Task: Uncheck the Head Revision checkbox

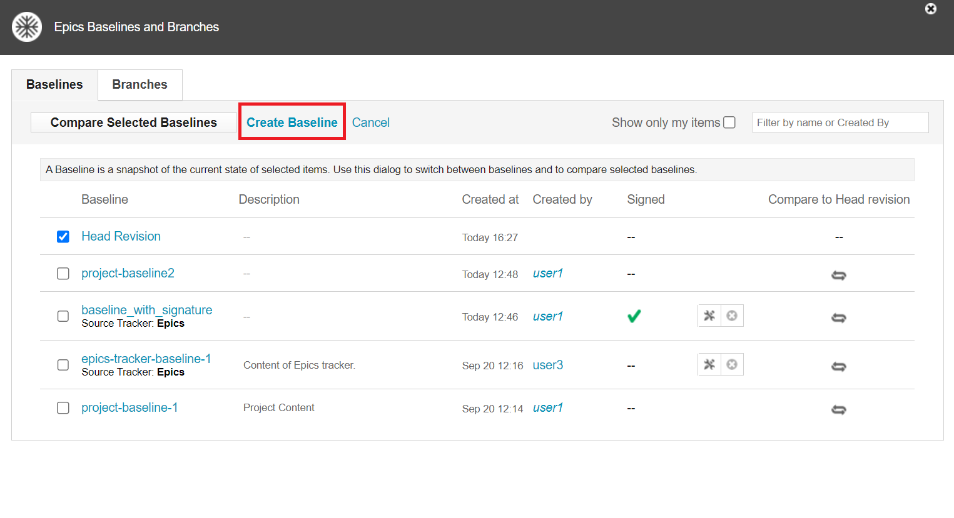Action: tap(63, 237)
